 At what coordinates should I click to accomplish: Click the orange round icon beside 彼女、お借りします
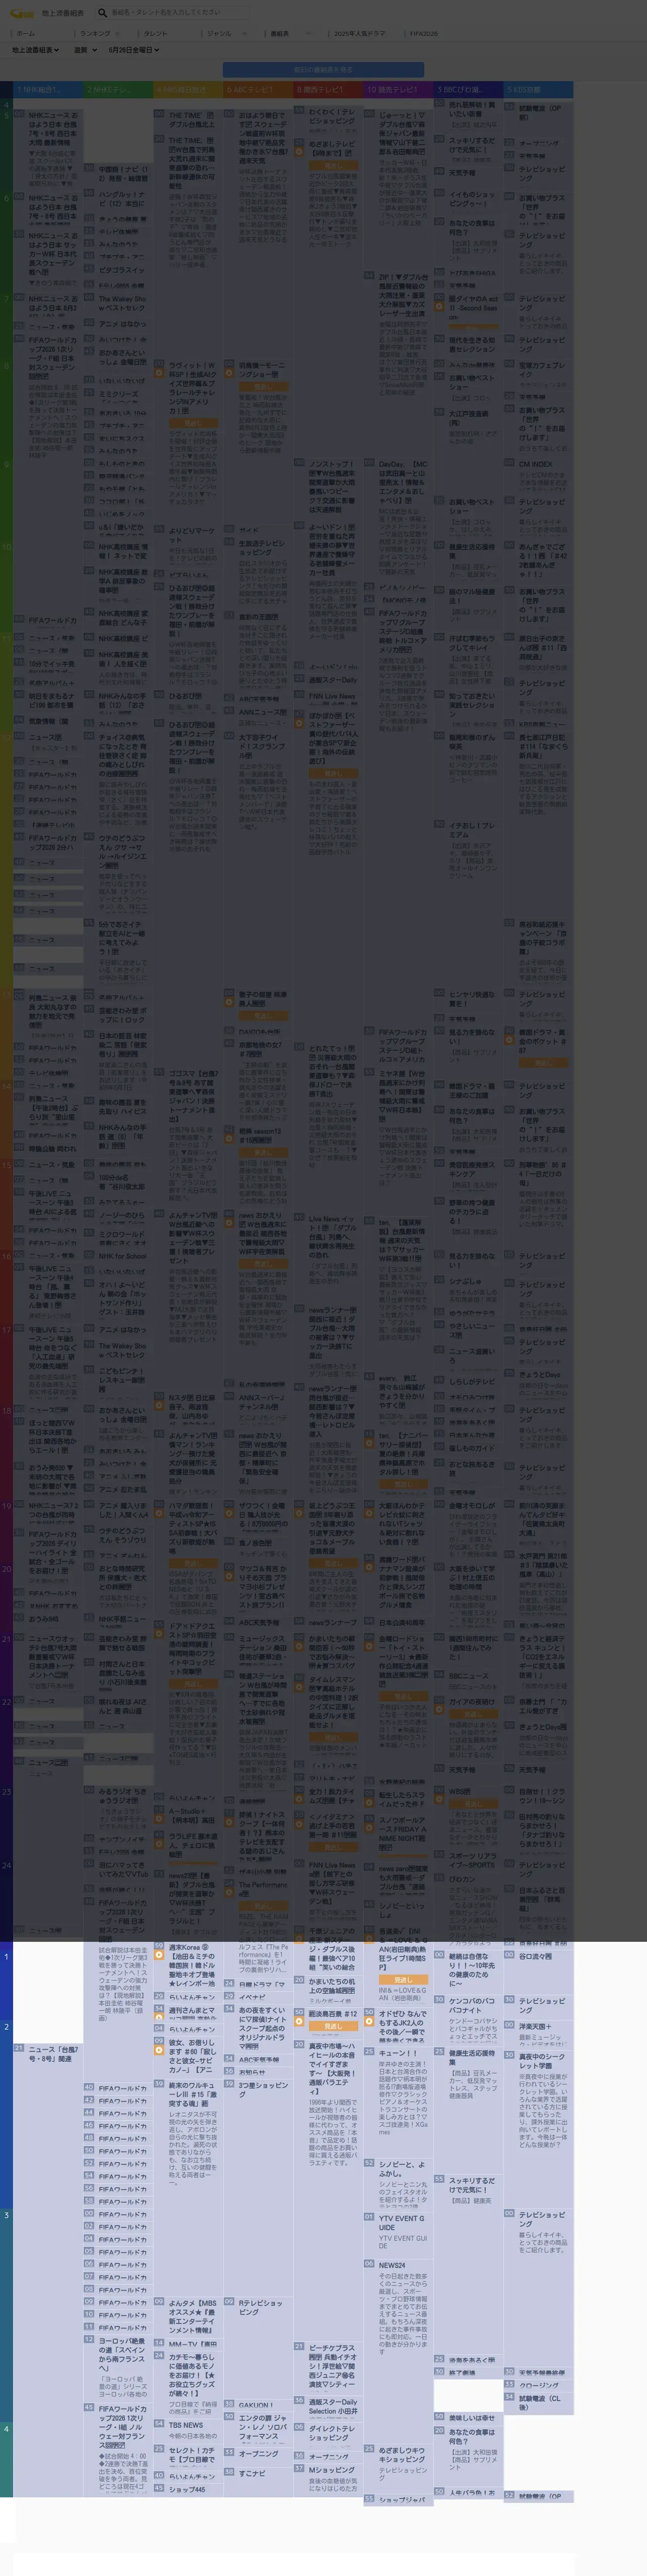pos(158,2049)
